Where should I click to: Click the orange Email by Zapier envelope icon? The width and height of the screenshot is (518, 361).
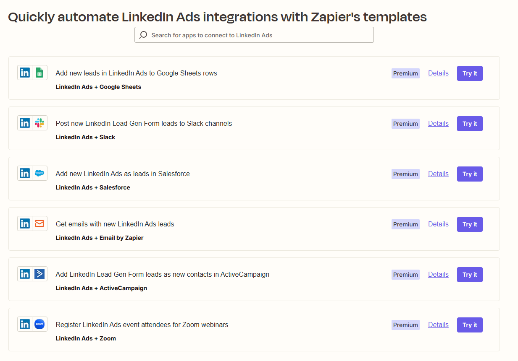point(39,224)
